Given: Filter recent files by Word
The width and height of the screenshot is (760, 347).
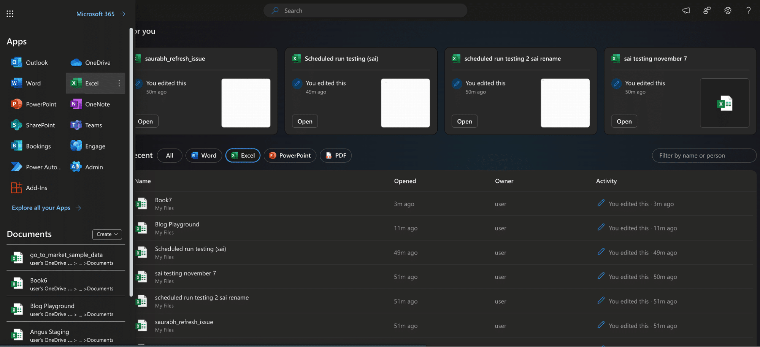Looking at the screenshot, I should click(x=204, y=155).
